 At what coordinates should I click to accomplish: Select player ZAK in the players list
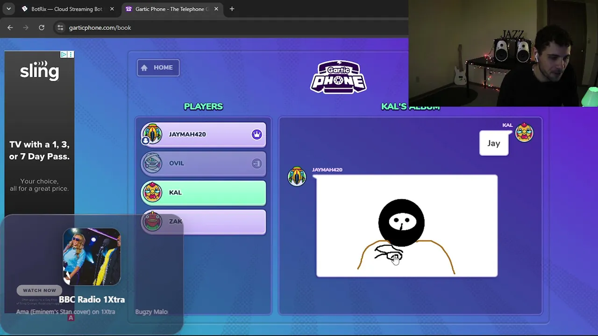tap(203, 221)
